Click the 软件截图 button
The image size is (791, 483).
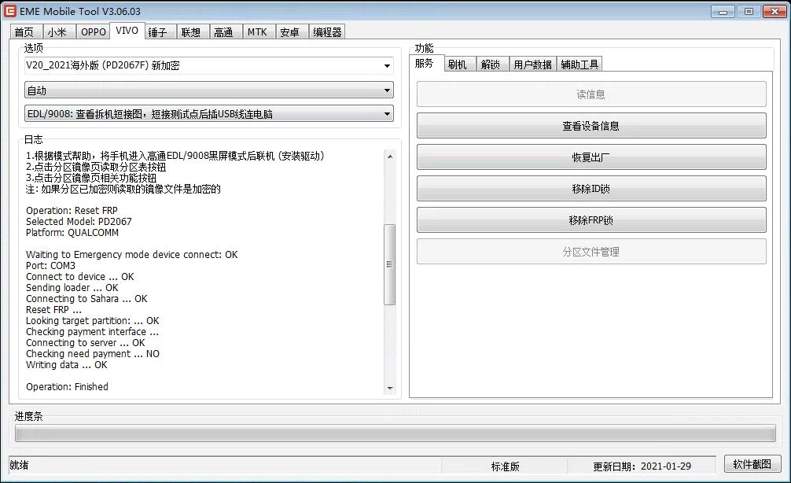[x=752, y=464]
